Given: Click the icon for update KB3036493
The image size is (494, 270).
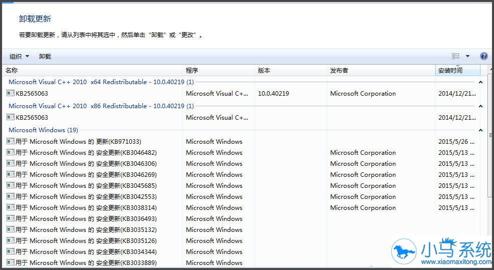Looking at the screenshot, I should [11, 218].
